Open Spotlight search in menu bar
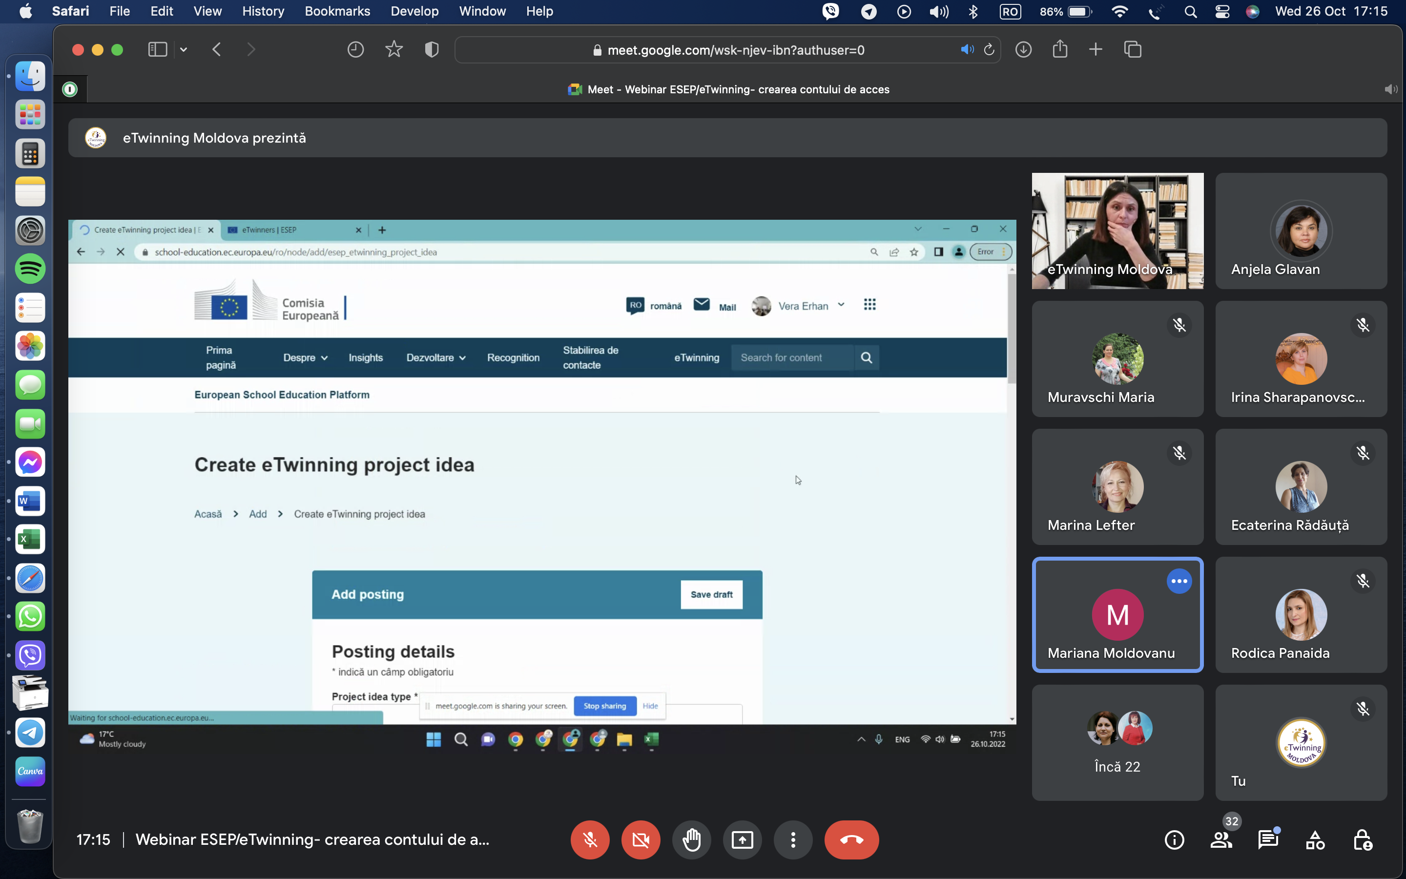The image size is (1406, 879). click(x=1190, y=11)
